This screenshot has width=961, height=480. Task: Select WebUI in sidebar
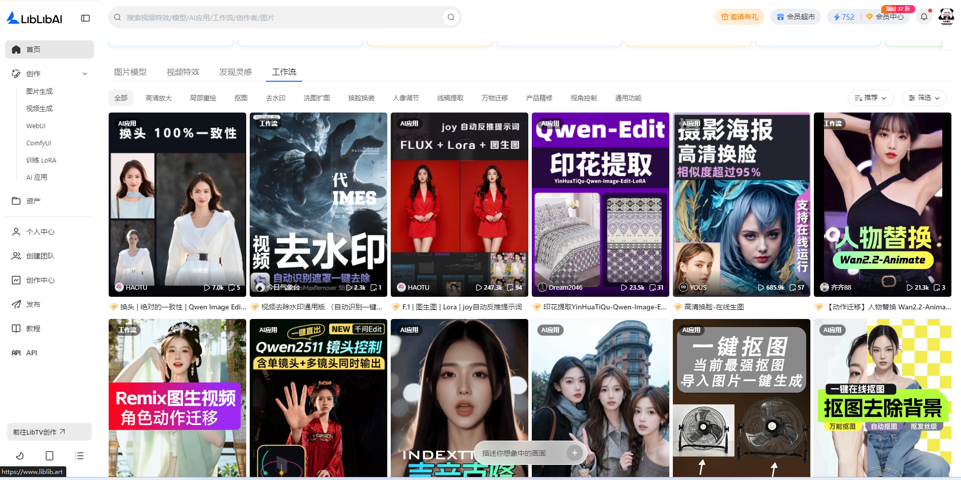coord(36,126)
